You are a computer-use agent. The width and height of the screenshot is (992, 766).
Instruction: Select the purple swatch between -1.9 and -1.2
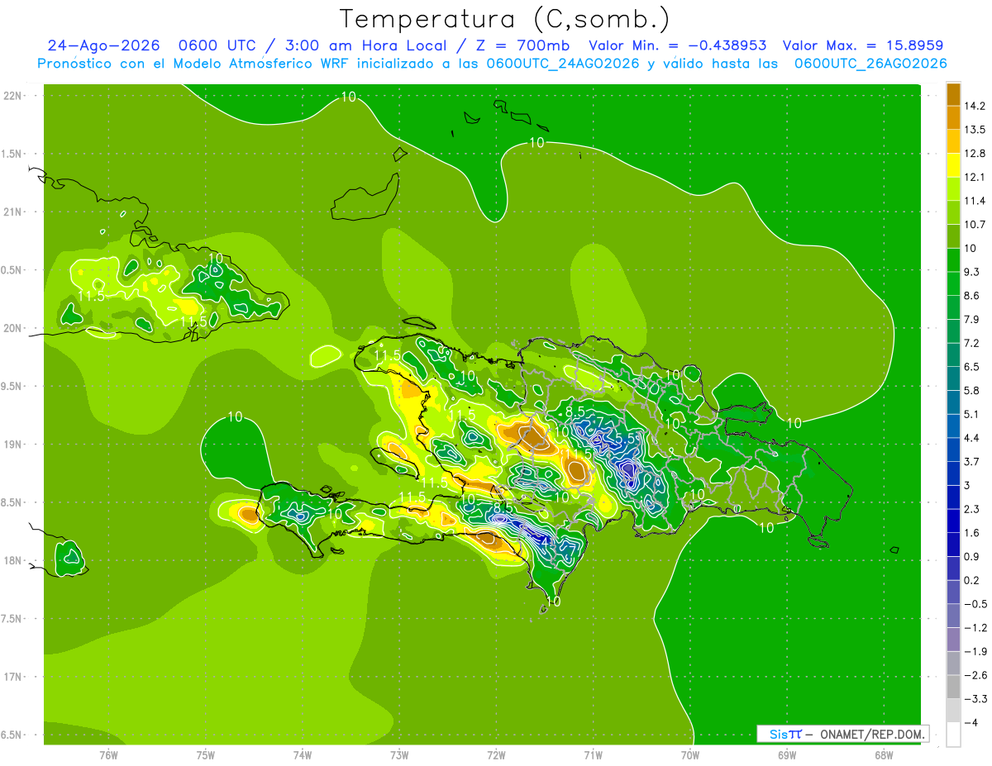pos(953,640)
